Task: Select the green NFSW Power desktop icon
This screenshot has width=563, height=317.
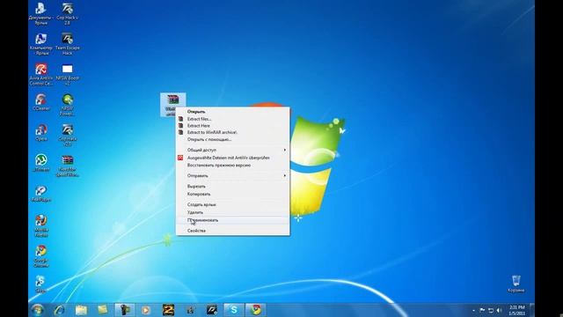Action: 67,105
